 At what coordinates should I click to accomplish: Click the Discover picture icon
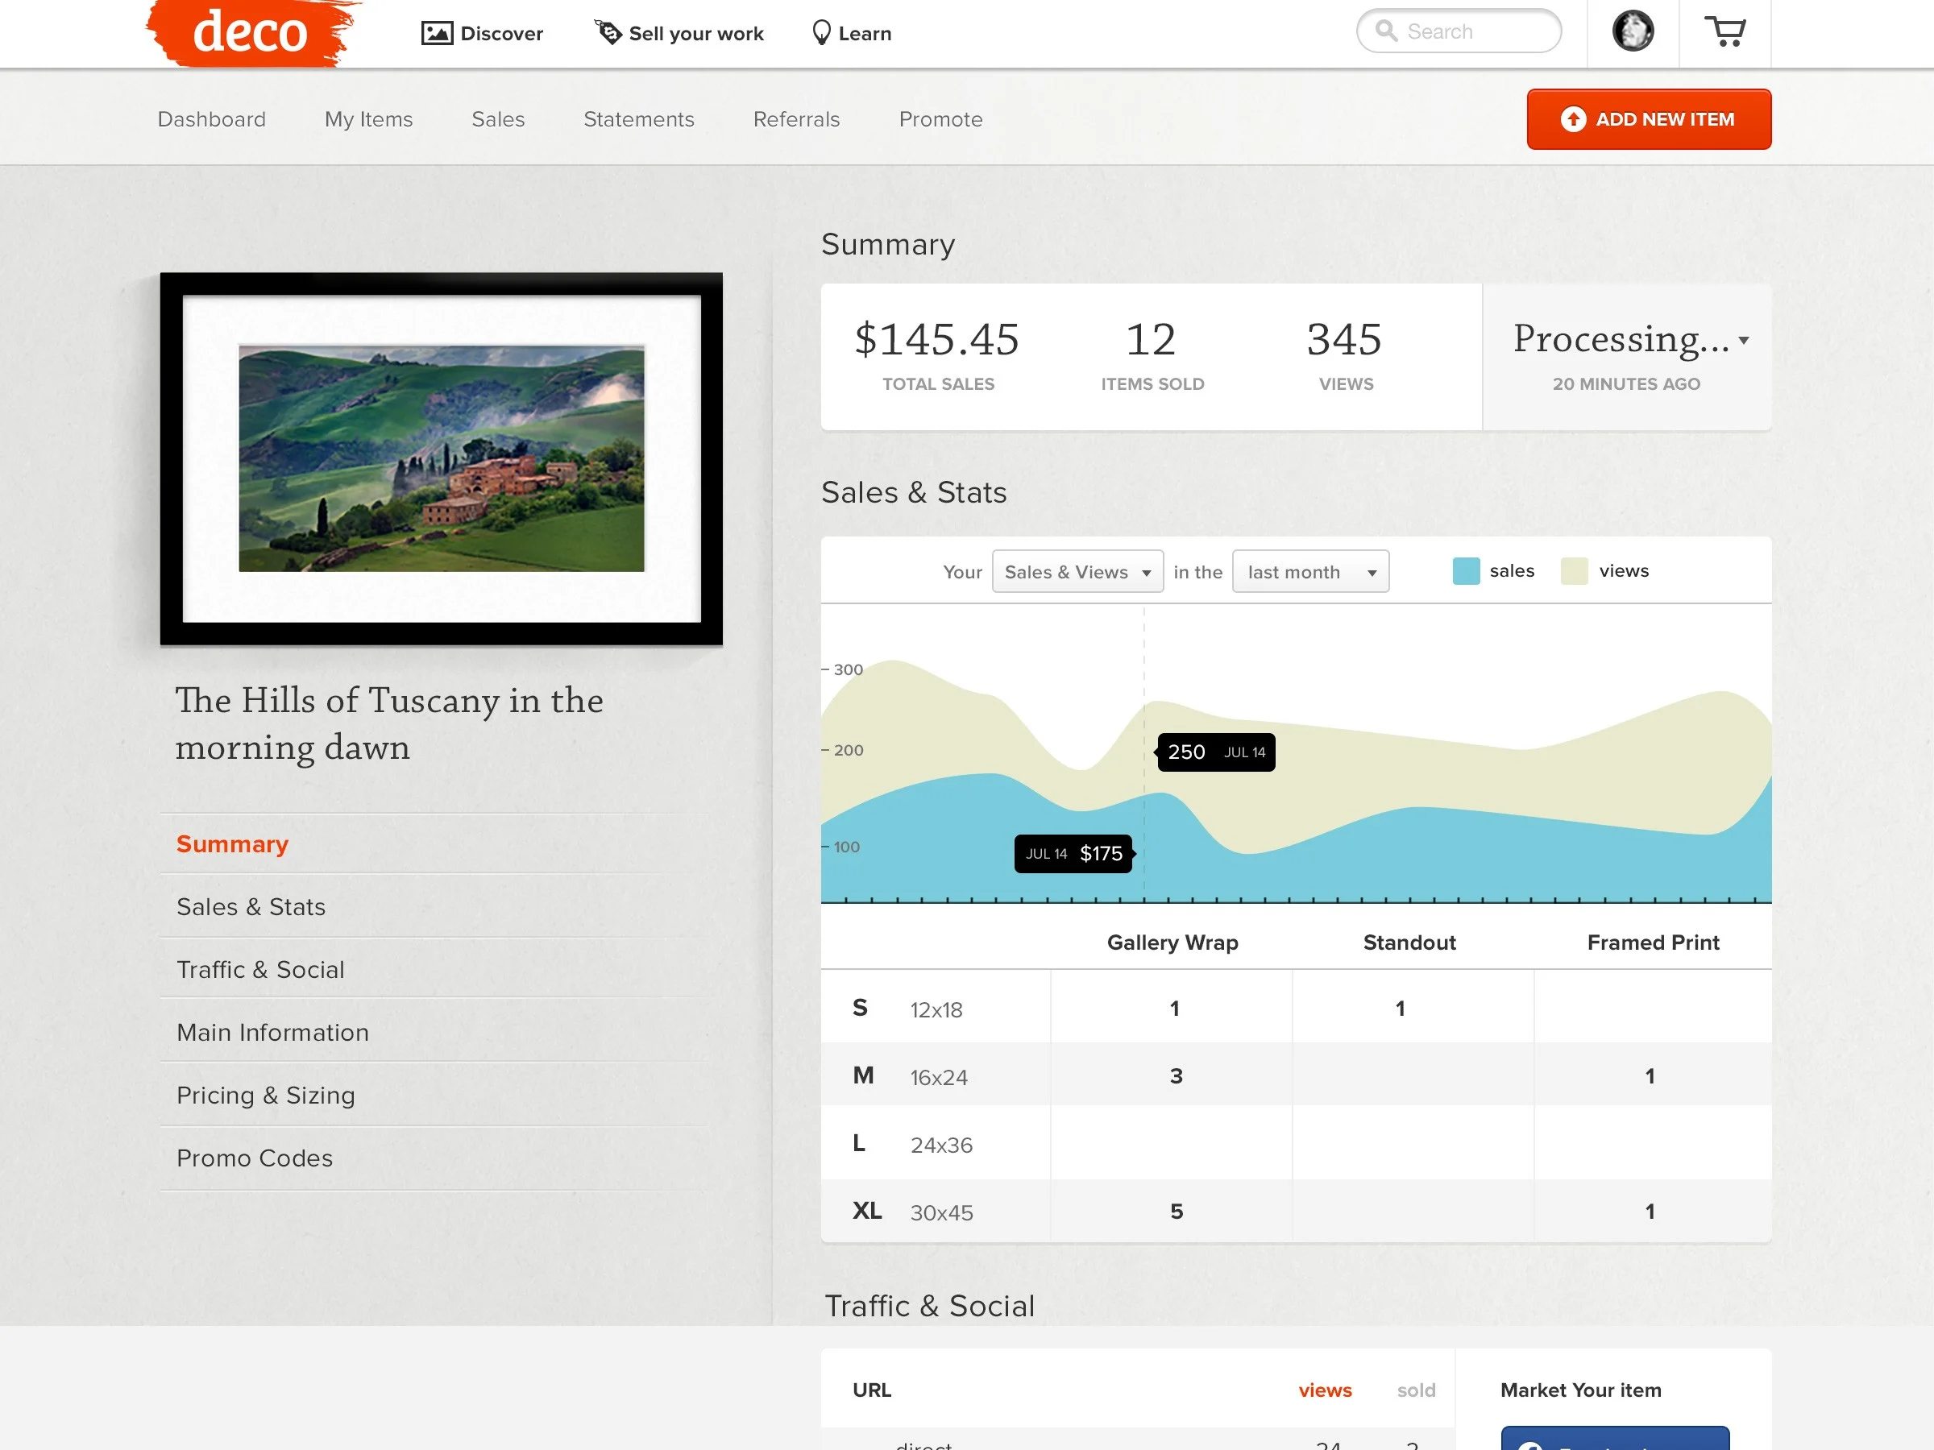tap(436, 33)
